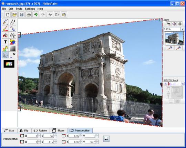
Task: Apply perspective with the enter button
Action: (x=106, y=139)
